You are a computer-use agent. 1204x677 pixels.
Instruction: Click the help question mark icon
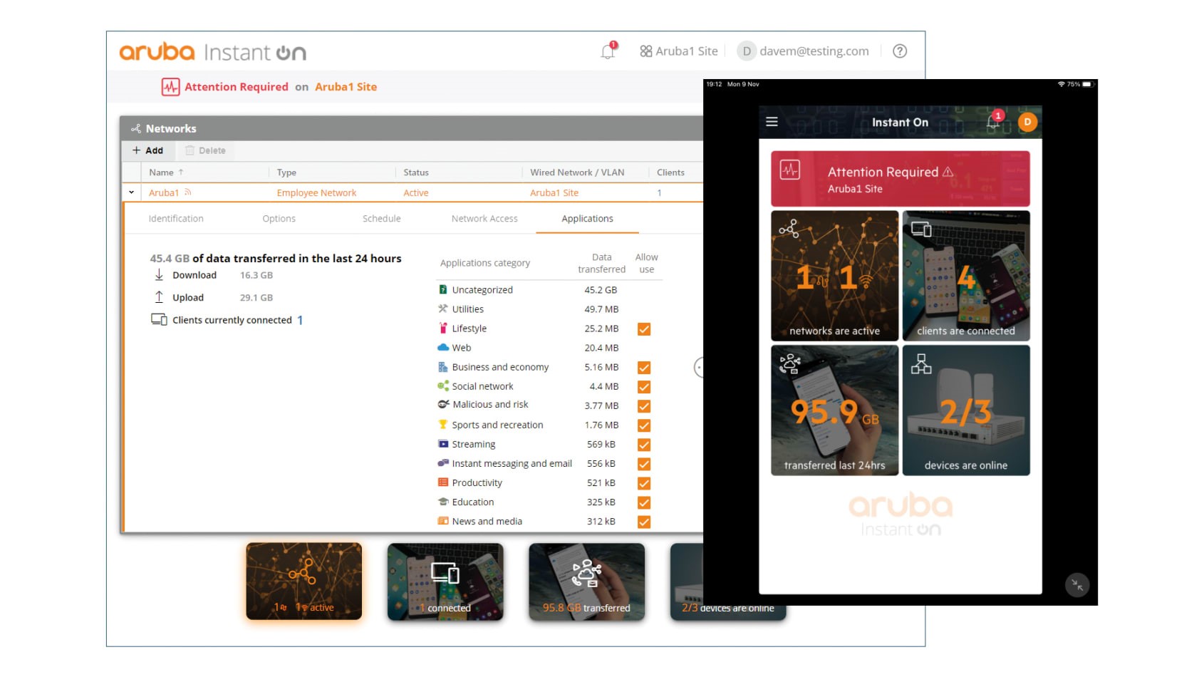pyautogui.click(x=900, y=51)
